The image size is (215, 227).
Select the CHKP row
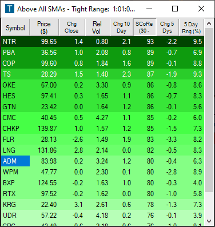103,129
